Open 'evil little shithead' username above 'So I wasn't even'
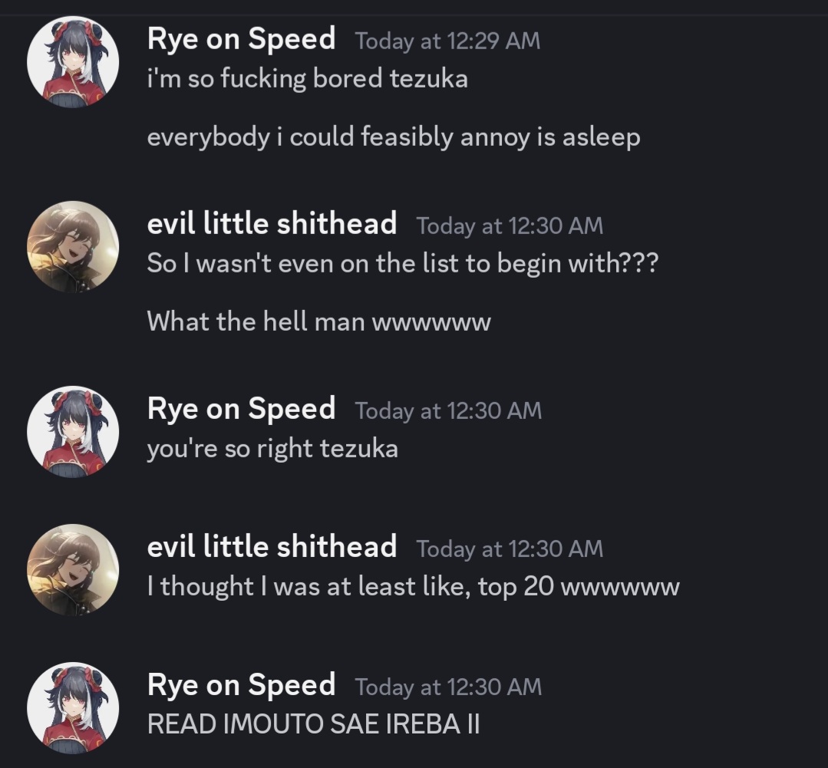The width and height of the screenshot is (828, 768). coord(272,224)
